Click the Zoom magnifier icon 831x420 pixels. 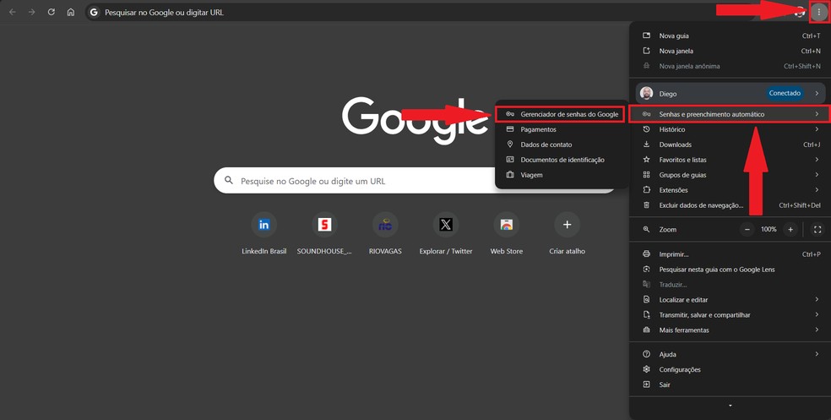pos(646,230)
